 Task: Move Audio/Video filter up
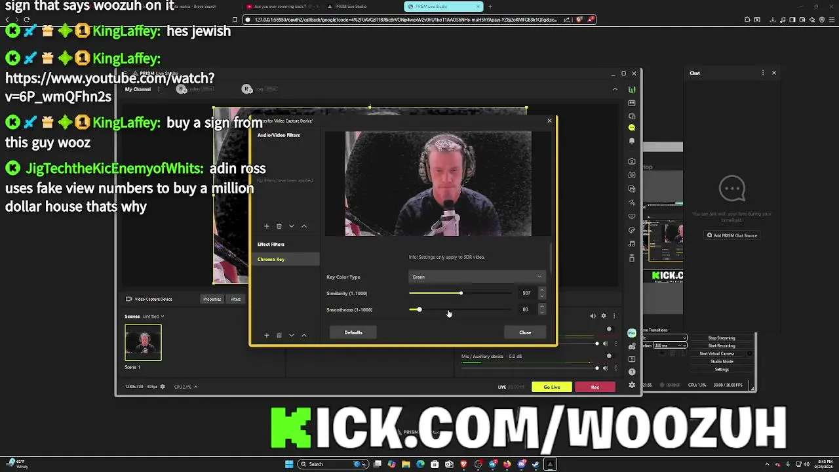tap(304, 226)
